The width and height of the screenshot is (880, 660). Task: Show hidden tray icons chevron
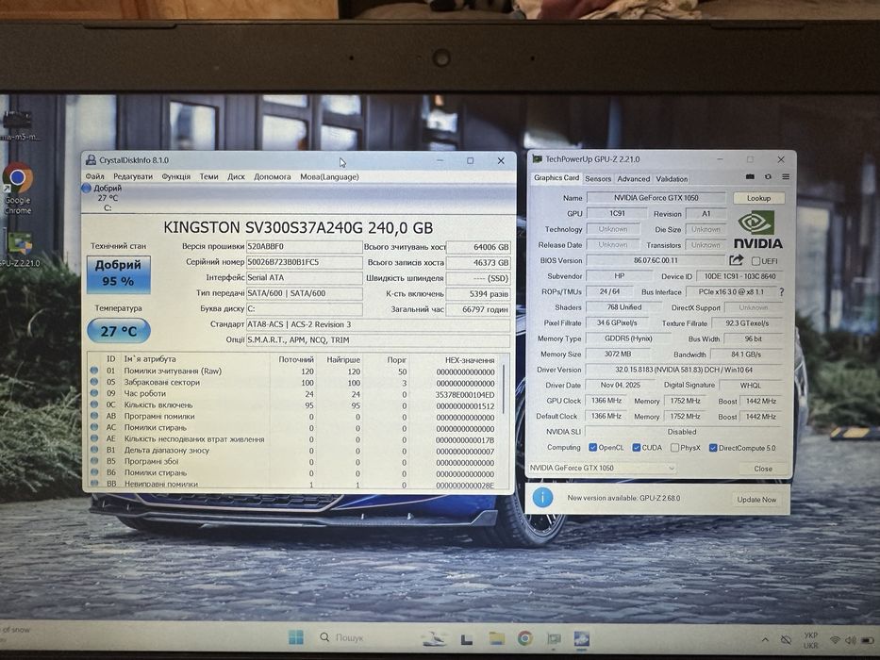765,640
